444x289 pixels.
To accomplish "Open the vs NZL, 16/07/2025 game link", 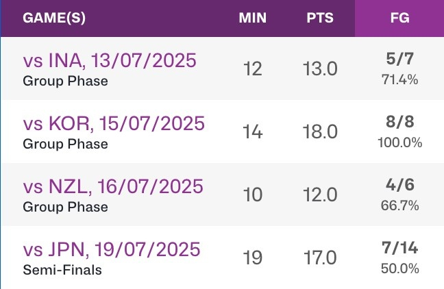I will [x=113, y=186].
